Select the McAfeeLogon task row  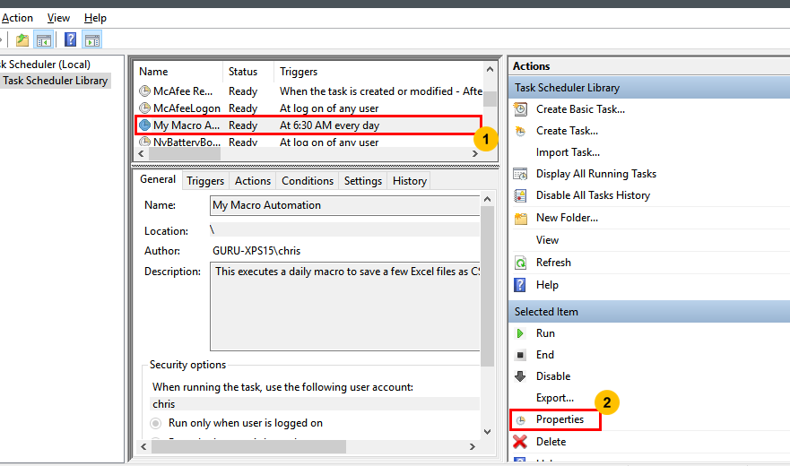click(308, 108)
